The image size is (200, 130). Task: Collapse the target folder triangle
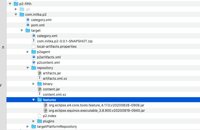22,31
